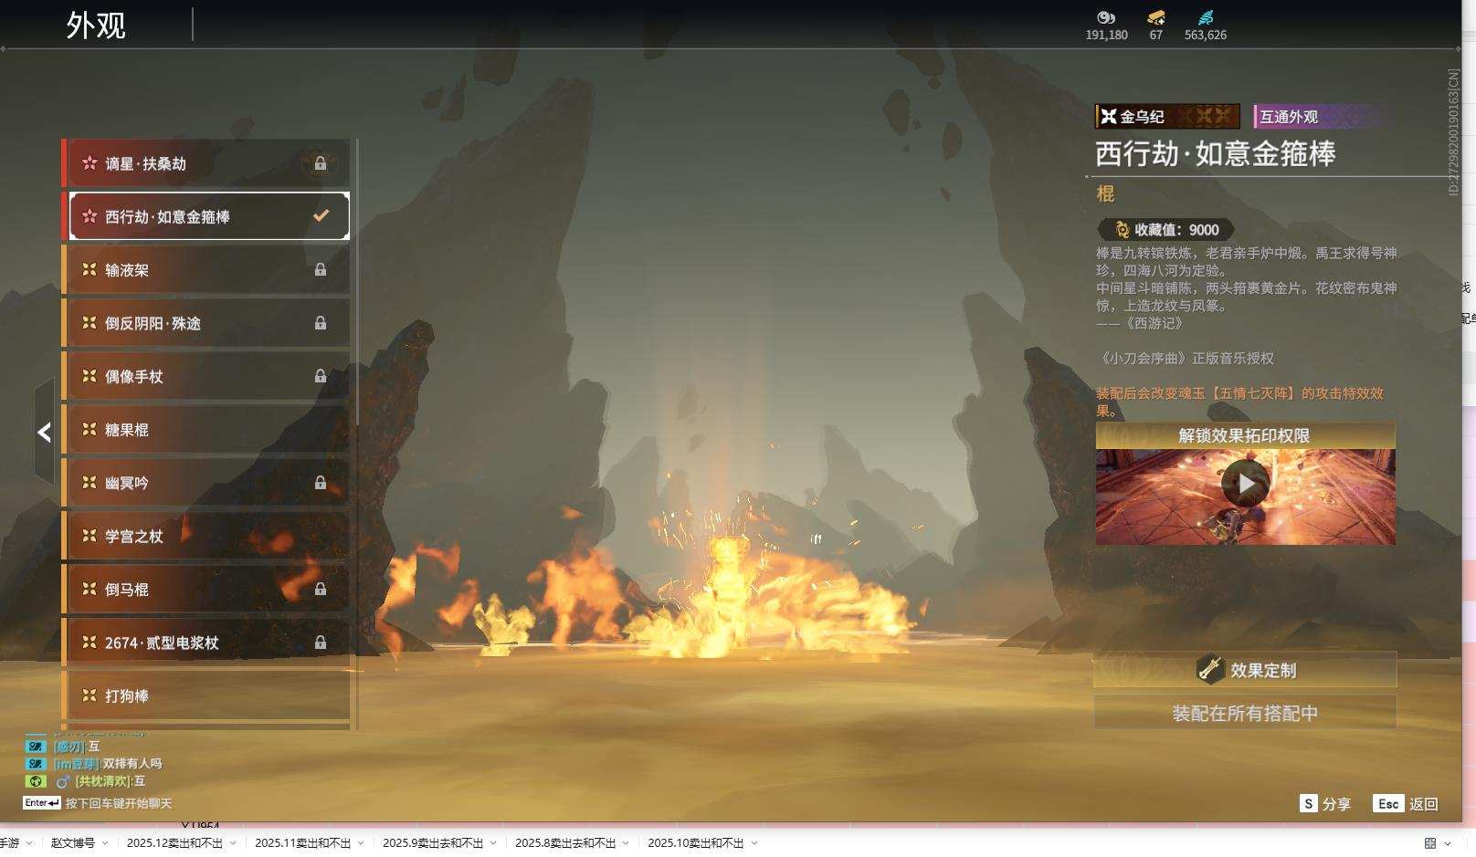The width and height of the screenshot is (1476, 857).
Task: Select the 西行劫·如意金箍棒 skin row
Action: coord(209,216)
